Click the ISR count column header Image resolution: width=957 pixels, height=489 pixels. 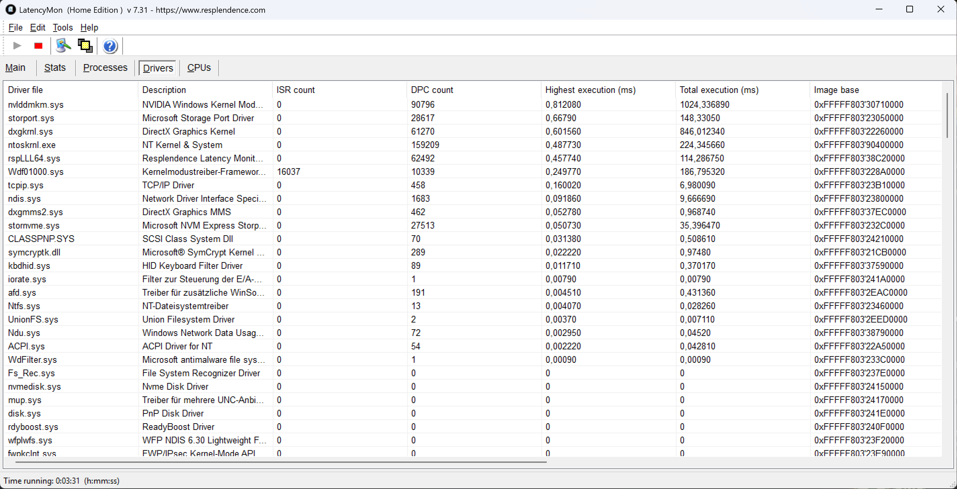tap(295, 90)
